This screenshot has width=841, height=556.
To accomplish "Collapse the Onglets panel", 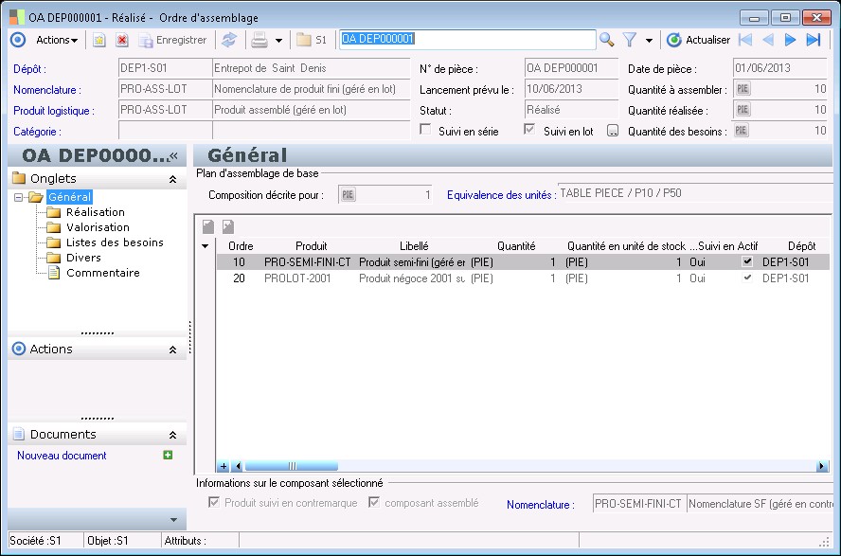I will [172, 179].
